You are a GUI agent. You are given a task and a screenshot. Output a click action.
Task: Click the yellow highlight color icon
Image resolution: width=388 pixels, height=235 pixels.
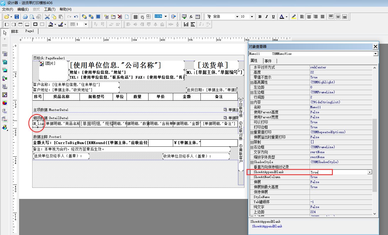pos(294,17)
